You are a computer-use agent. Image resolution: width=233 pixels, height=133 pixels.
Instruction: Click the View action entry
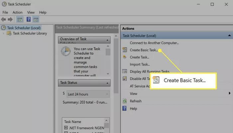click(x=133, y=94)
